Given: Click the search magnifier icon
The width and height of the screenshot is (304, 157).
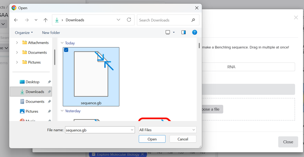Looking at the screenshot, I should coord(193,20).
